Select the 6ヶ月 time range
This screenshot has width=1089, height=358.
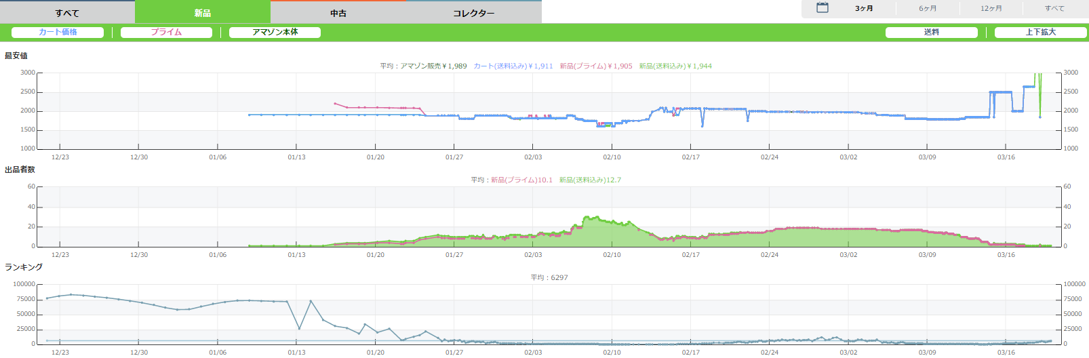point(928,9)
